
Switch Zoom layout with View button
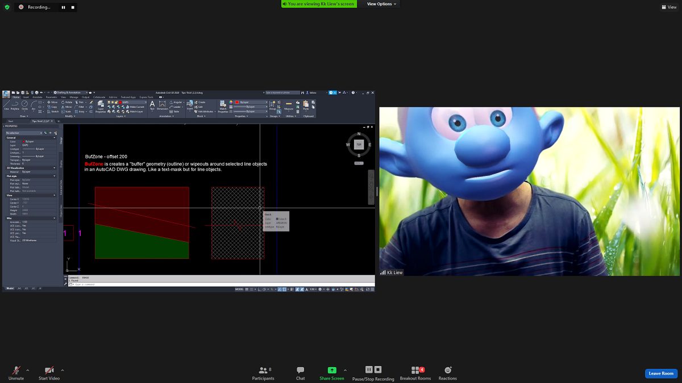(669, 7)
